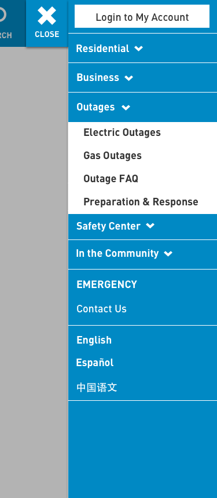Open Preparation & Response link
Image resolution: width=217 pixels, height=498 pixels.
141,202
